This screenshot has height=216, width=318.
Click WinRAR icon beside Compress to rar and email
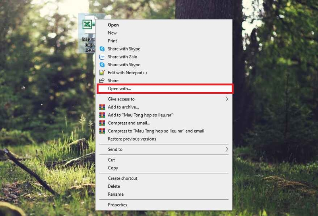point(102,131)
